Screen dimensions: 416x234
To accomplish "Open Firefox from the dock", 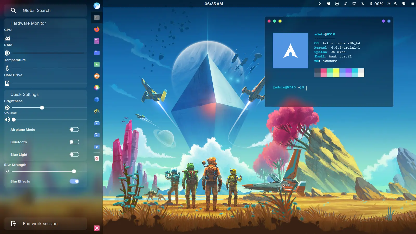I will coord(97,29).
